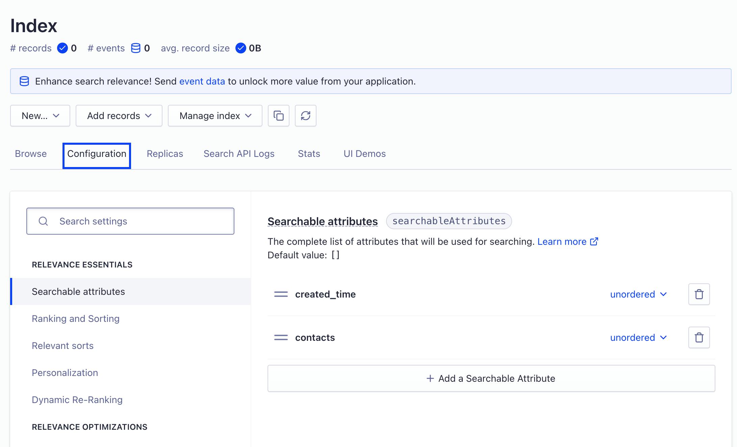Click the database icon in the banner
737x447 pixels.
(24, 81)
